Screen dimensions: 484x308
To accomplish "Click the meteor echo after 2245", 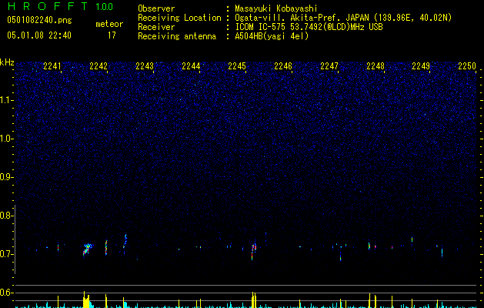I will [x=254, y=250].
